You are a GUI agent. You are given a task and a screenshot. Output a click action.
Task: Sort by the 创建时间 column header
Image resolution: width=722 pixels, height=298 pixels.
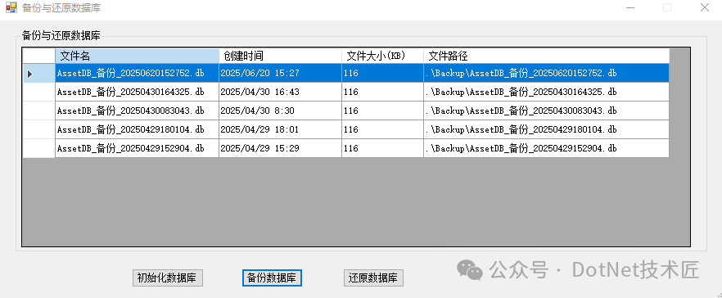pyautogui.click(x=281, y=56)
